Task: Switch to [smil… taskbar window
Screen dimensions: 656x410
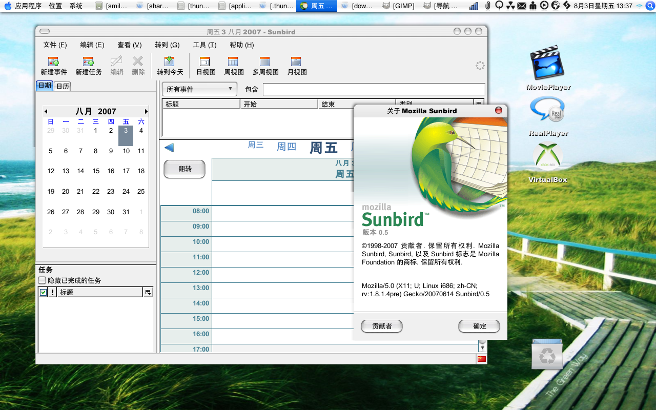Action: tap(112, 6)
